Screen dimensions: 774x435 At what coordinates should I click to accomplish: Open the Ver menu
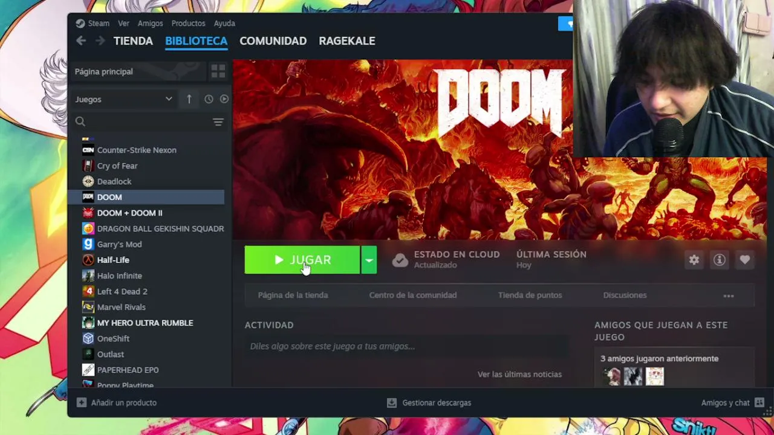[x=124, y=24]
